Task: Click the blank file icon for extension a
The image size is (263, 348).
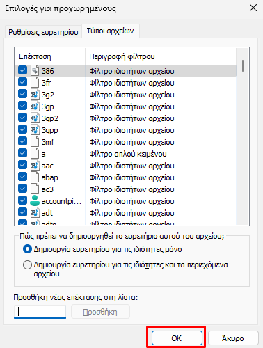Action: 35,153
